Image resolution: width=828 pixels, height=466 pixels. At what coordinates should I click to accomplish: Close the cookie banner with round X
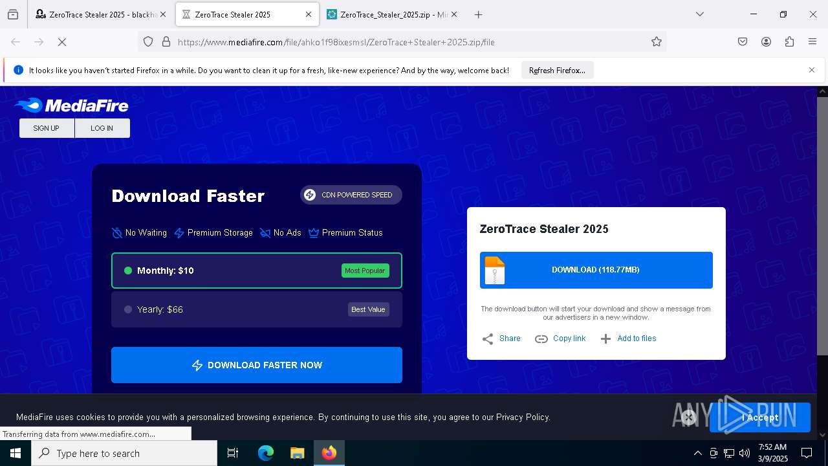tap(689, 417)
